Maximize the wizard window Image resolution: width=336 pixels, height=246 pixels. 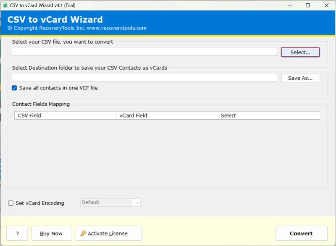(308, 5)
